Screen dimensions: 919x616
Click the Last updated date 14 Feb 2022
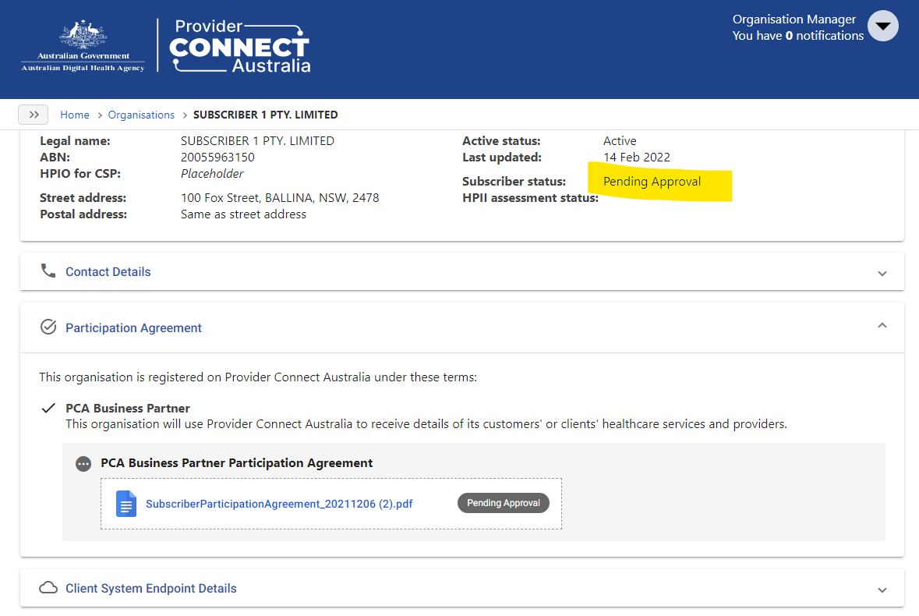tap(637, 157)
